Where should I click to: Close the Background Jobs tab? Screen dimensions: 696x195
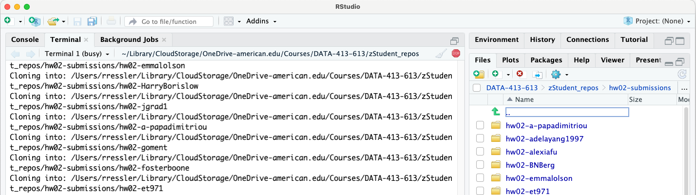pos(164,40)
